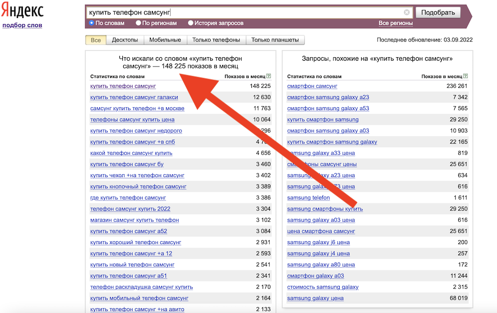Open где купить телефон самсунг link
The image size is (497, 313).
[x=128, y=198]
